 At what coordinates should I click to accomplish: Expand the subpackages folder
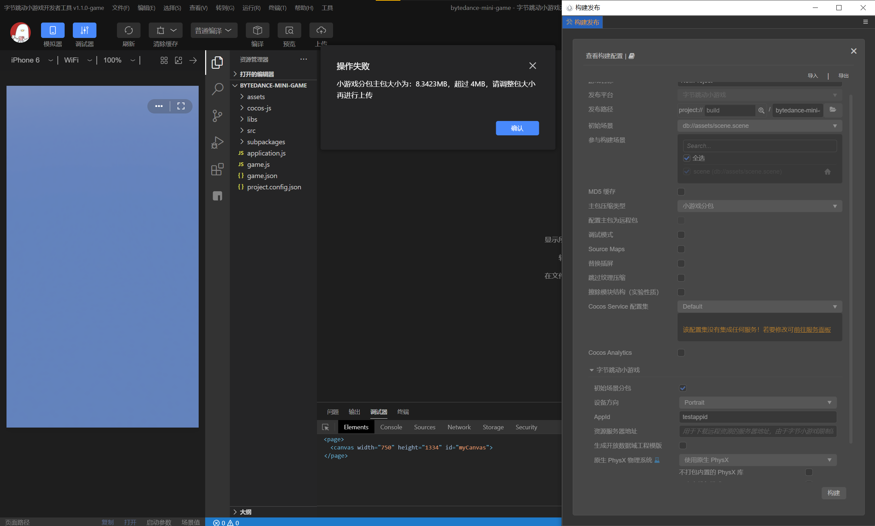coord(266,142)
